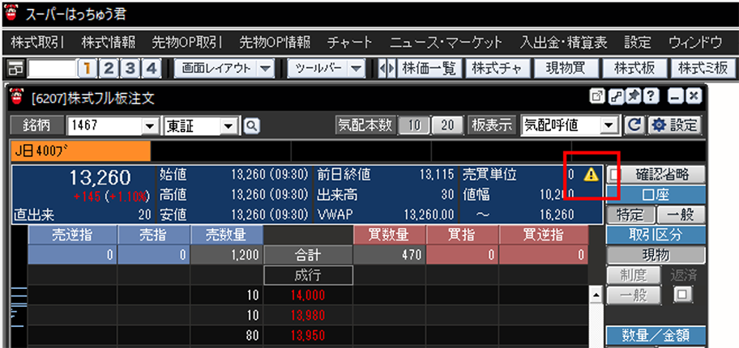Expand the 東証 market dropdown
The height and width of the screenshot is (348, 739).
click(229, 125)
